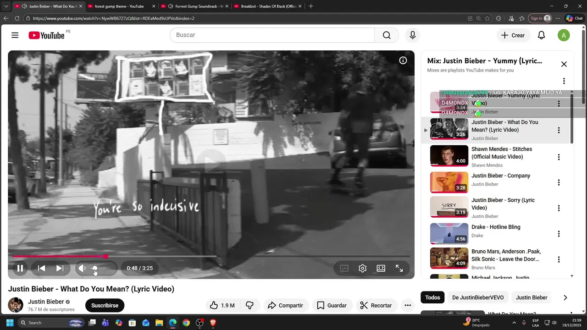587x330 pixels.
Task: Enter fullscreen mode
Action: (x=399, y=268)
